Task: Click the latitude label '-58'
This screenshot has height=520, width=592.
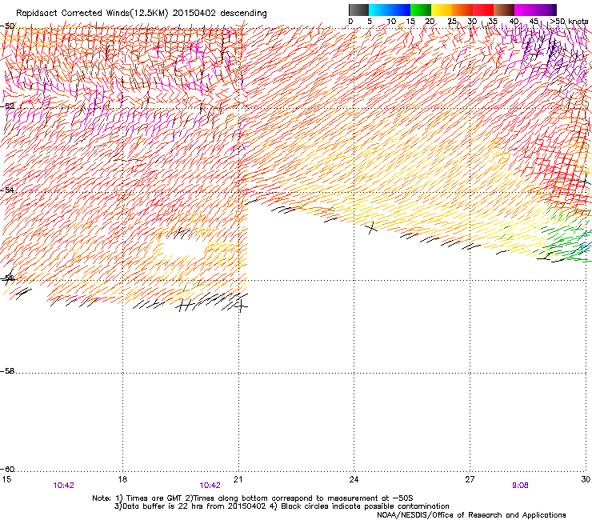Action: [x=7, y=371]
